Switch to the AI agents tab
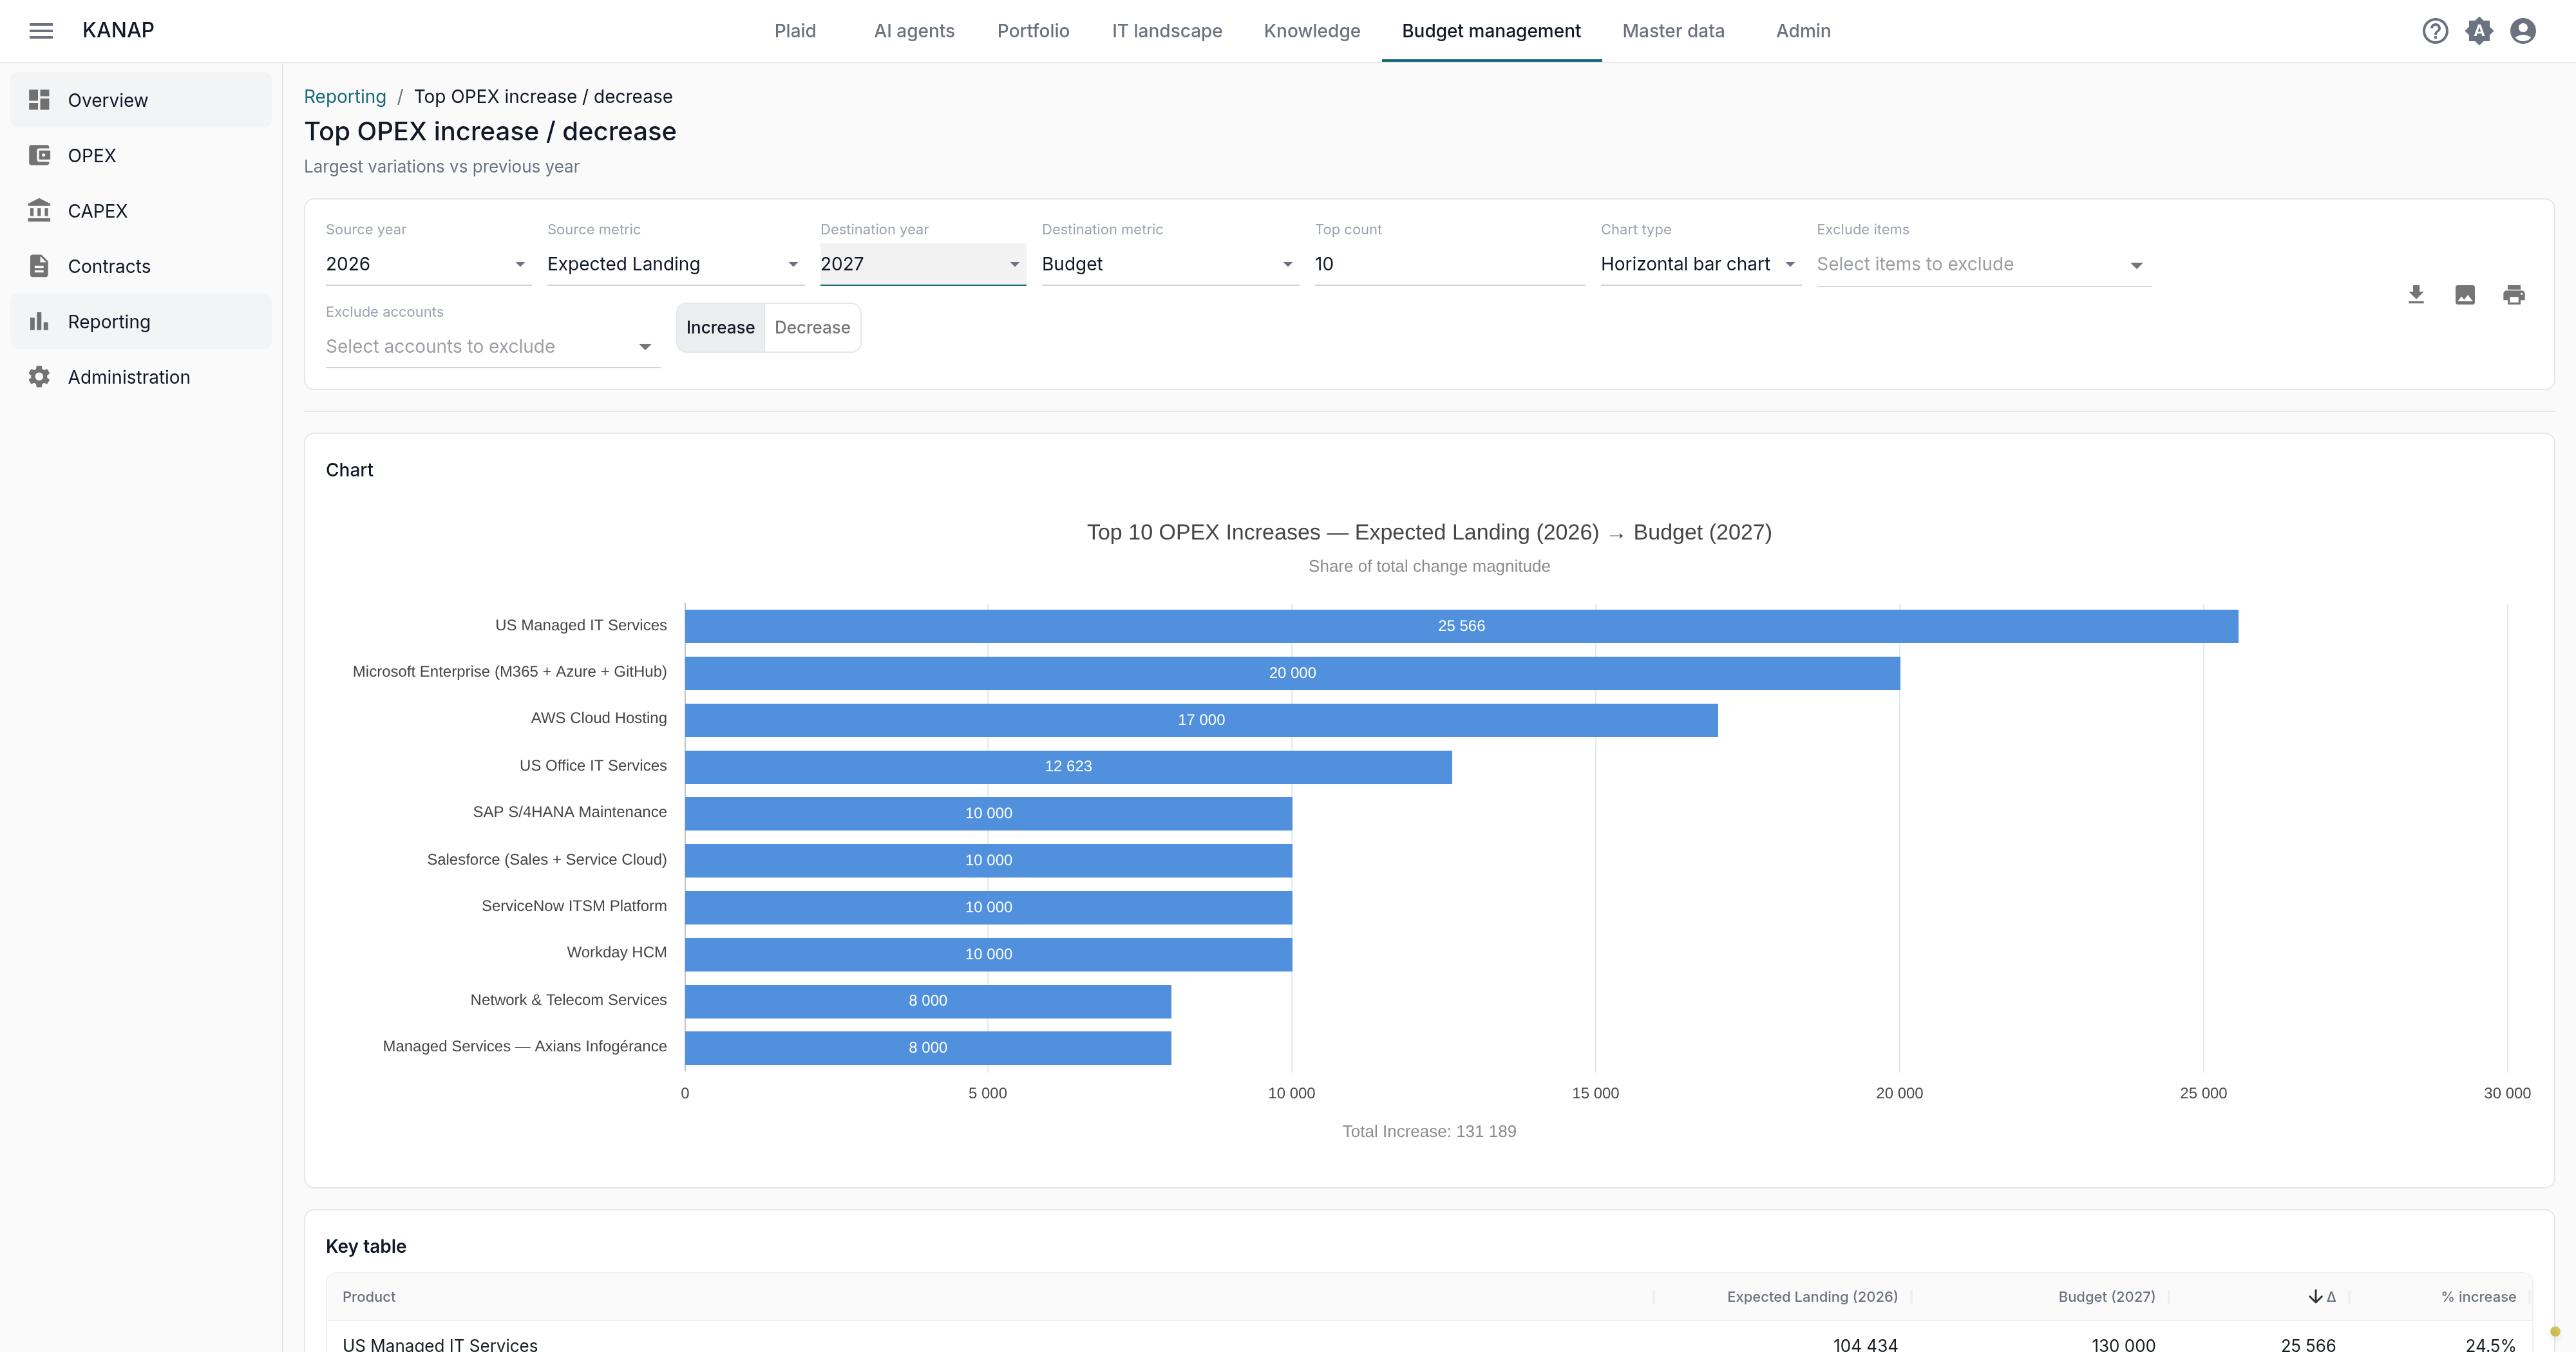This screenshot has height=1352, width=2576. (x=914, y=31)
